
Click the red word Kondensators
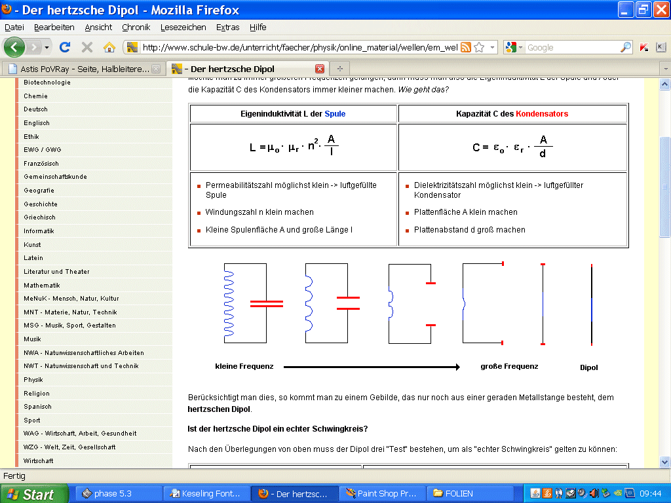pos(542,114)
